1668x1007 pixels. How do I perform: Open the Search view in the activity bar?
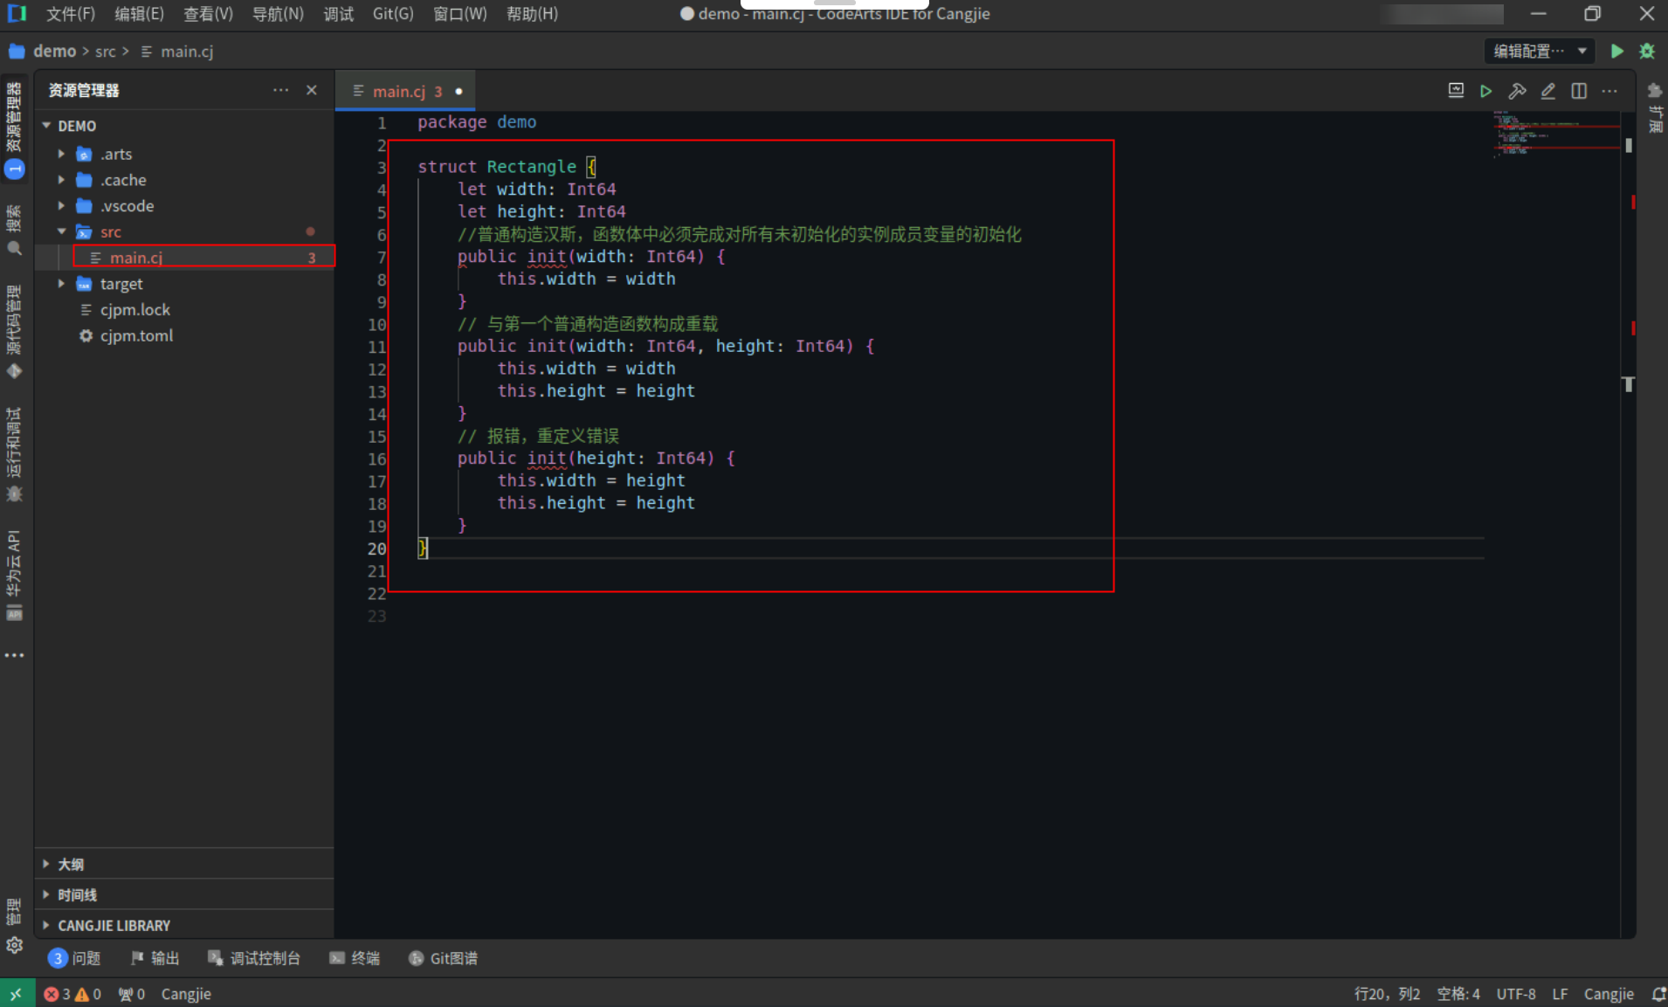(x=14, y=248)
